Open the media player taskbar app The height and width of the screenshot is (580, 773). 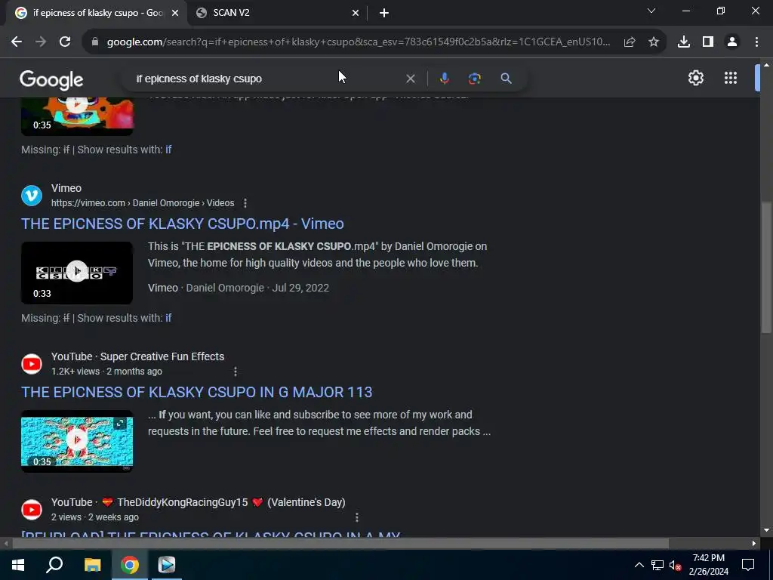(167, 565)
